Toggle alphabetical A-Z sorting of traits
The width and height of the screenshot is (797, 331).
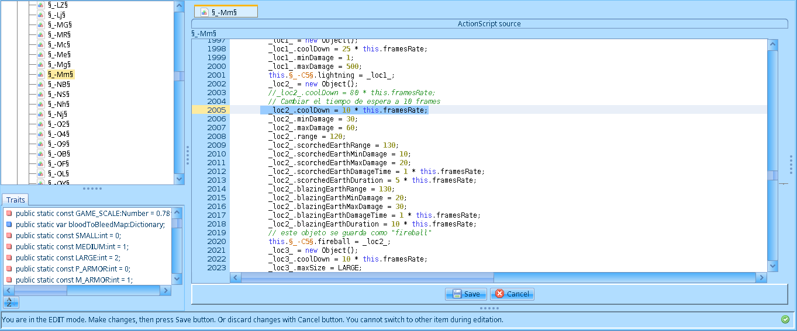[x=11, y=302]
